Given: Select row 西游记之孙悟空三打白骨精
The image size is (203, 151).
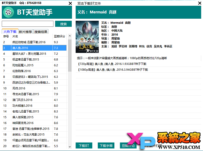Looking at the screenshot, I should pyautogui.click(x=35, y=82).
